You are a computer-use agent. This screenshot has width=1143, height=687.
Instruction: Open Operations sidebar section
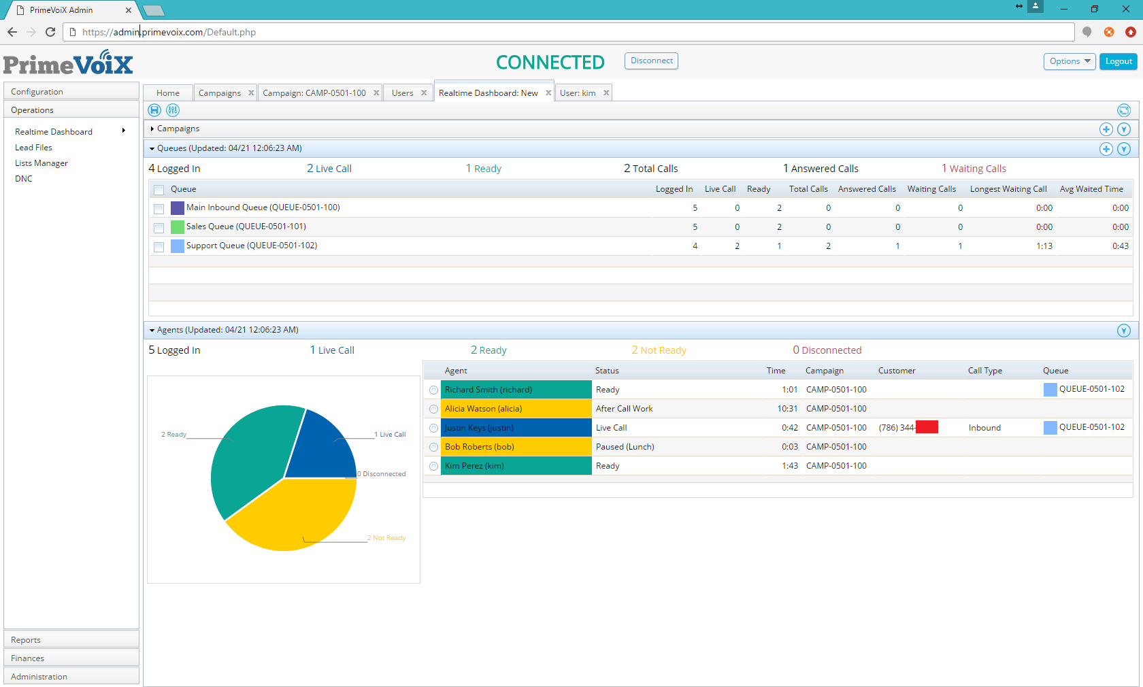point(71,110)
